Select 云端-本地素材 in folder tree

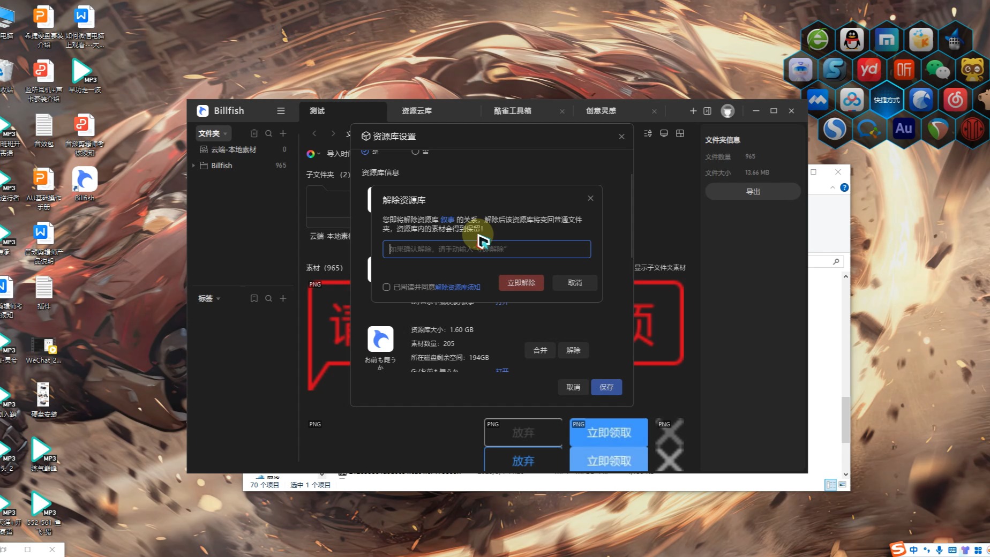[x=244, y=149]
